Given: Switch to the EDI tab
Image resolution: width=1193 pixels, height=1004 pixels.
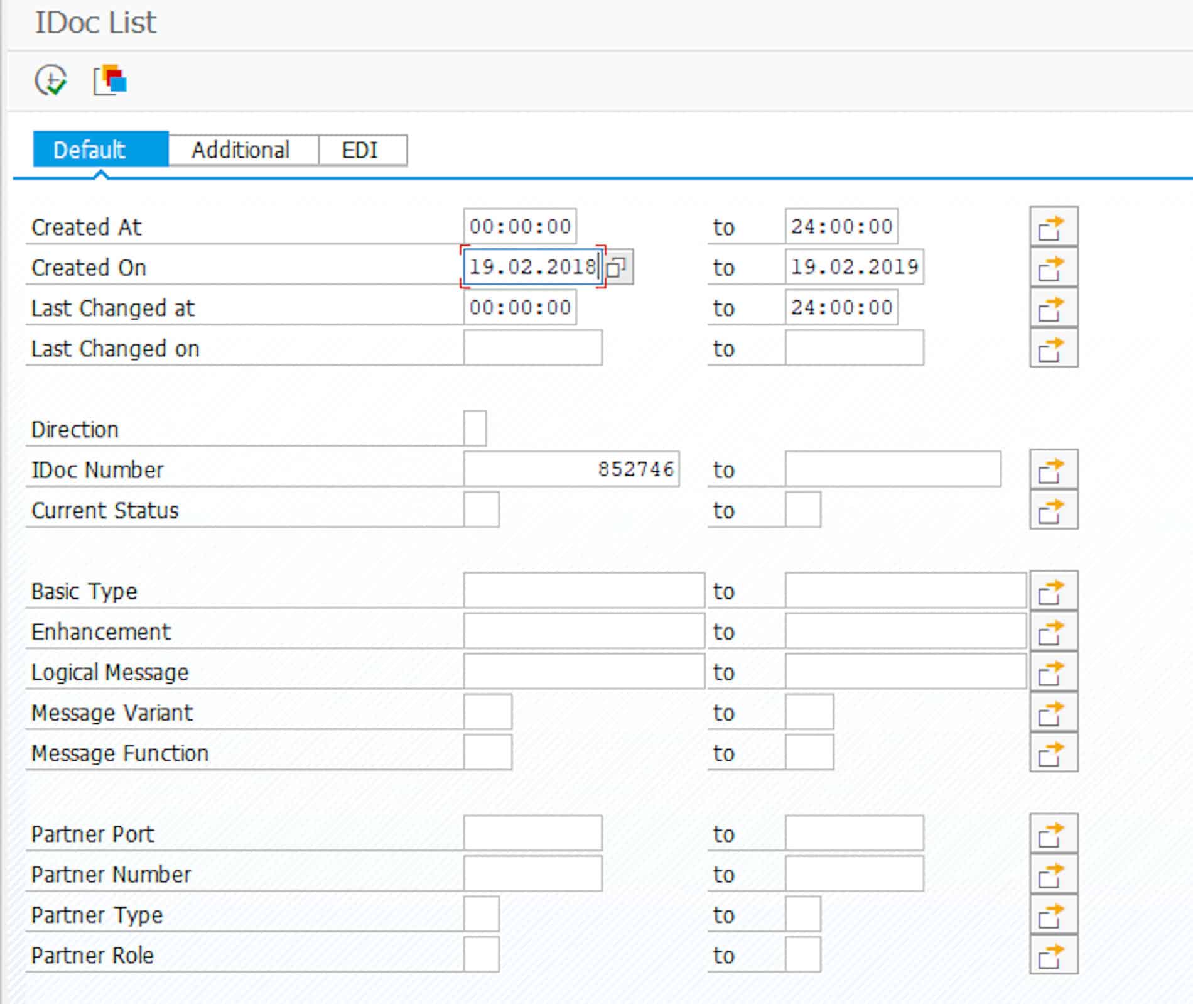Looking at the screenshot, I should pyautogui.click(x=360, y=150).
